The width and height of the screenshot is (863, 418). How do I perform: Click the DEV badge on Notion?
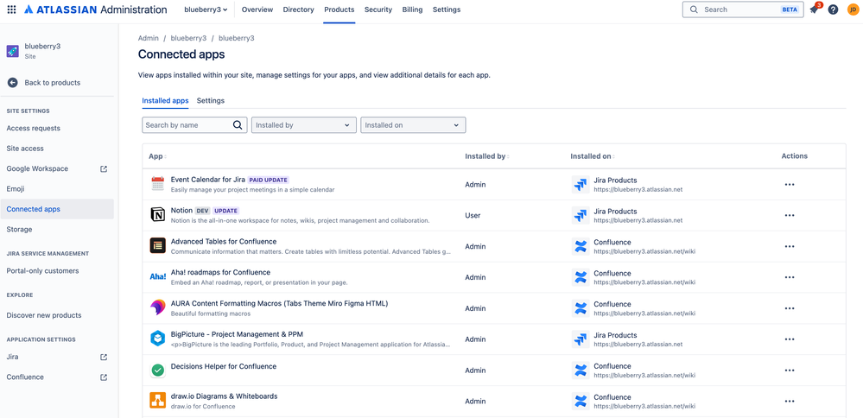(x=202, y=211)
